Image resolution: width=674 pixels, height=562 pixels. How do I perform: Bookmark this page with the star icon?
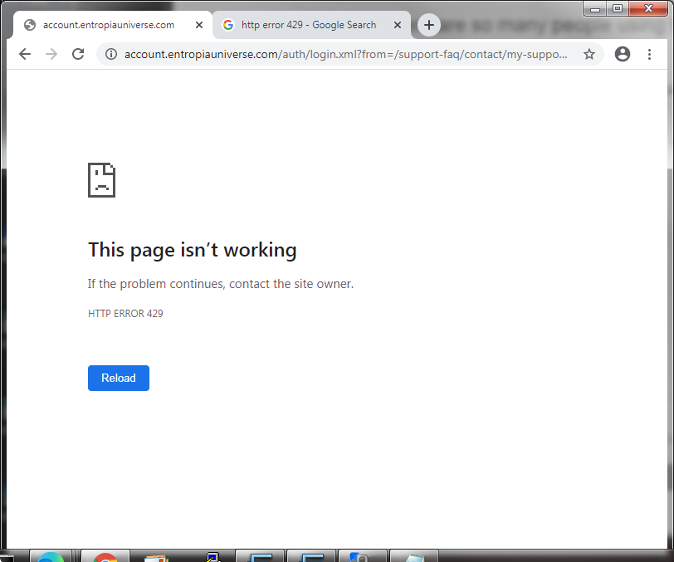click(x=589, y=55)
